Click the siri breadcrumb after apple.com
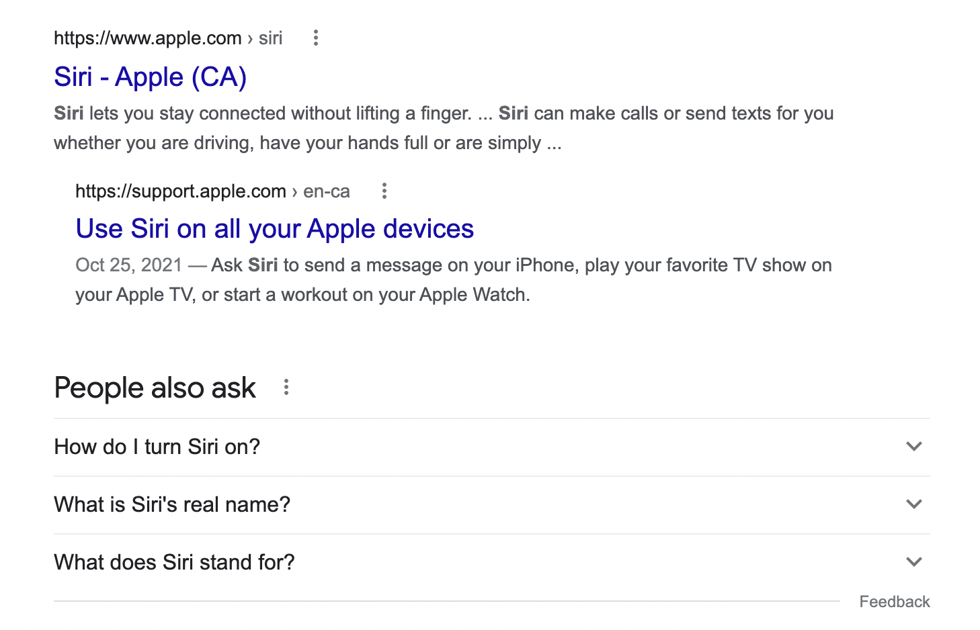This screenshot has height=630, width=980. click(270, 38)
